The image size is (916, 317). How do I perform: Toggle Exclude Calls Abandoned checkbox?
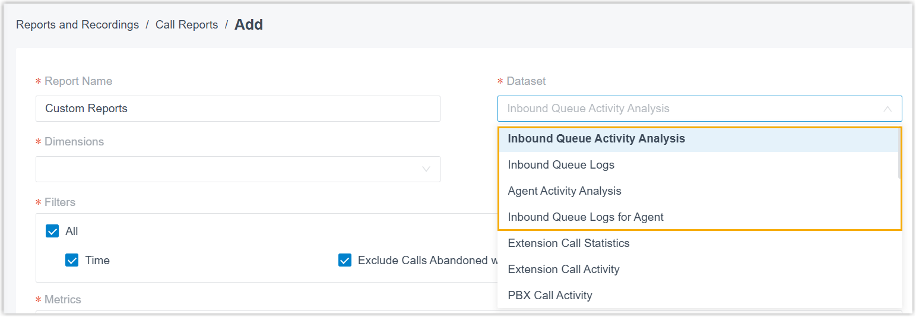(x=345, y=261)
